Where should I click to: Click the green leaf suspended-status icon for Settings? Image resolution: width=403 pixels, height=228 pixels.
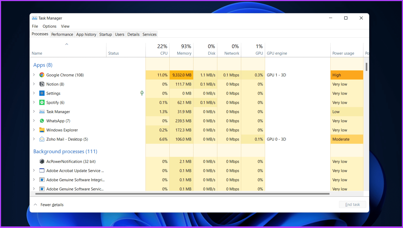click(142, 93)
